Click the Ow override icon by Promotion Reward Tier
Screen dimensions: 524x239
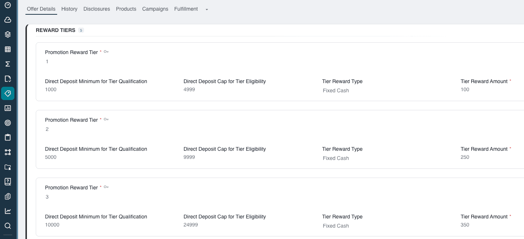coord(106,51)
